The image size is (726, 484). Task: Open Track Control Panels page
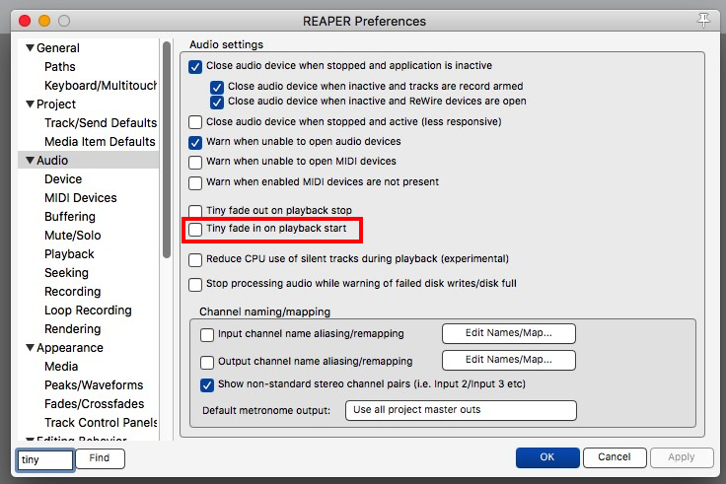coord(101,423)
